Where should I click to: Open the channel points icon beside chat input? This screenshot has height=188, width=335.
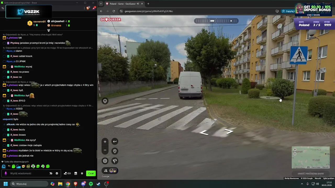coord(67,173)
